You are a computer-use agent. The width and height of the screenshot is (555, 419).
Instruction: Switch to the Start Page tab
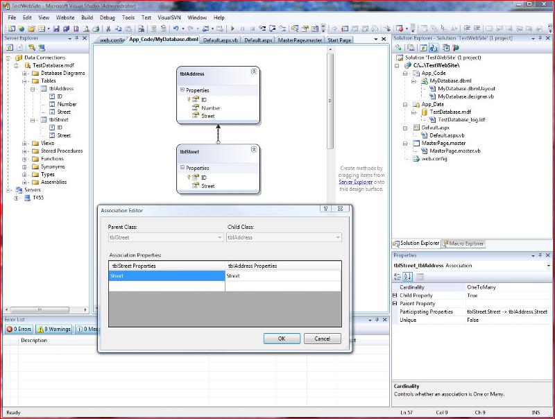[339, 40]
